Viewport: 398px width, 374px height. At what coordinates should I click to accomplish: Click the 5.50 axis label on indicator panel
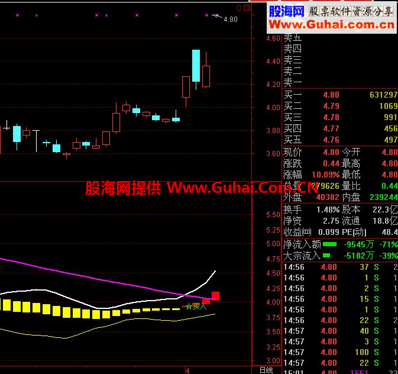(273, 215)
